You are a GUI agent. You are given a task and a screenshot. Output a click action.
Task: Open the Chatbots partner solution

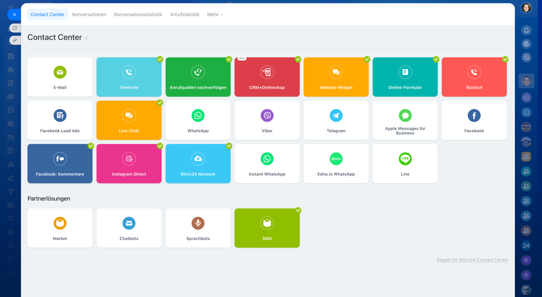point(129,228)
